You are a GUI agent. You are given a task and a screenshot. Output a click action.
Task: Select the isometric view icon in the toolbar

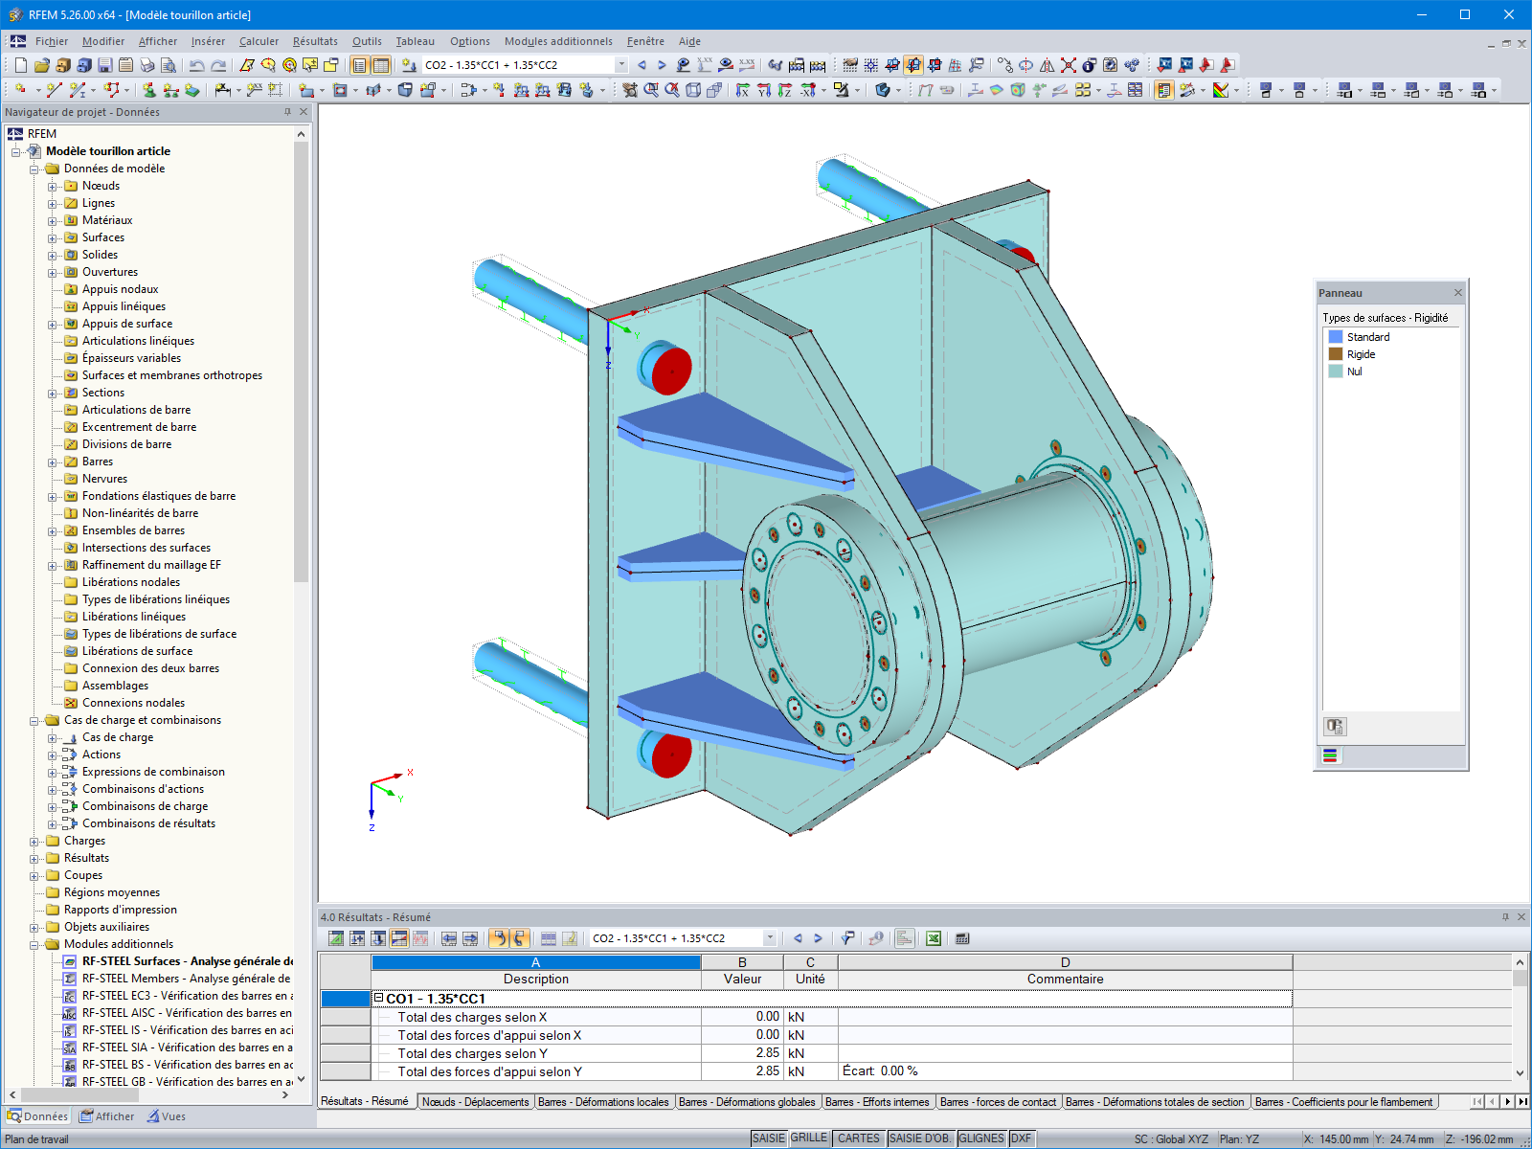coord(692,91)
